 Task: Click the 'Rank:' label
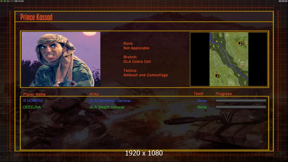128,43
